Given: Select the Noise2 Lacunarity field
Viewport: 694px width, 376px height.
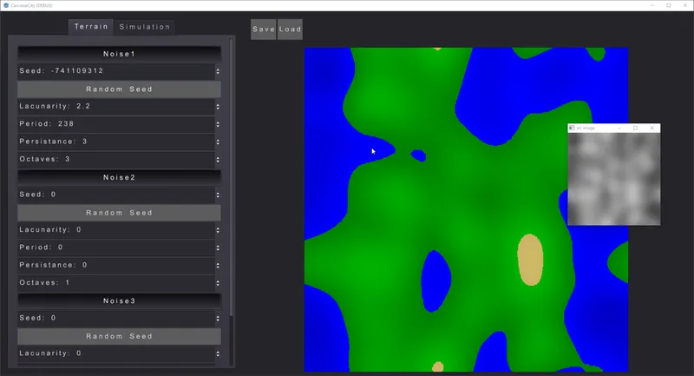Looking at the screenshot, I should point(116,230).
